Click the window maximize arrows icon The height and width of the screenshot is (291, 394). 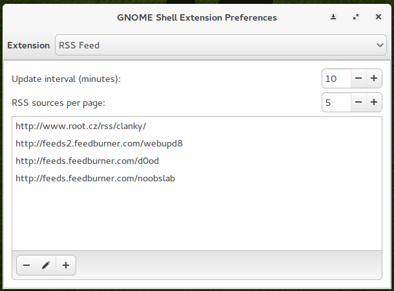[356, 17]
